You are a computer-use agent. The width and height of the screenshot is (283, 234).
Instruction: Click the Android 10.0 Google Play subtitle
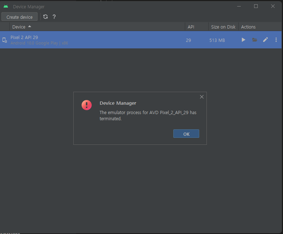click(39, 43)
